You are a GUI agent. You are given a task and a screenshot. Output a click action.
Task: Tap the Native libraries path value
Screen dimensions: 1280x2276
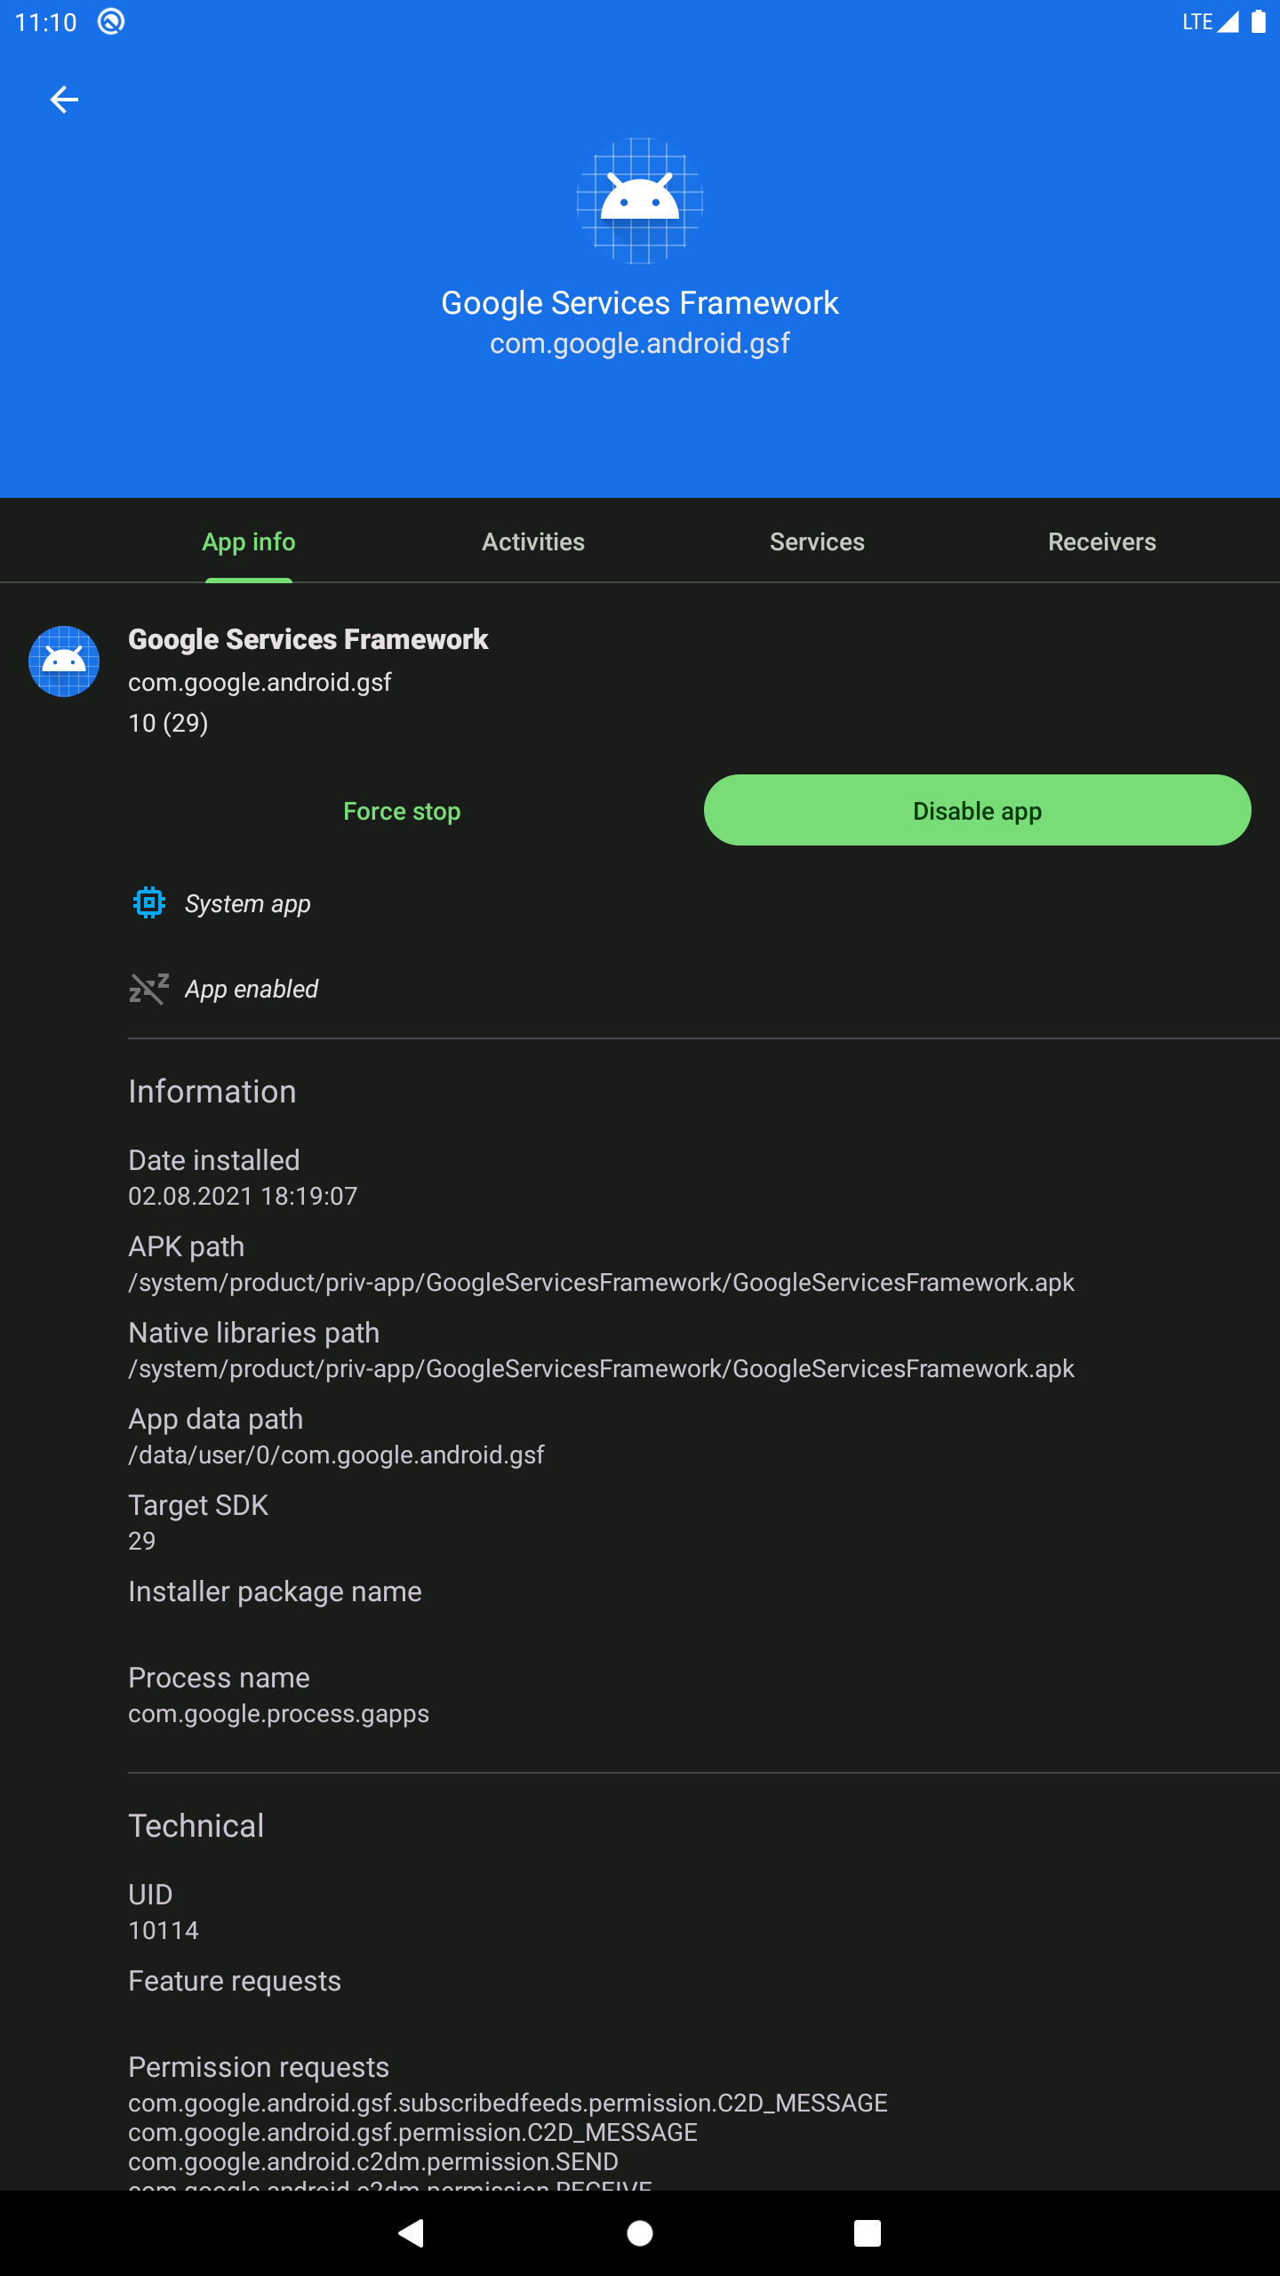[x=601, y=1368]
